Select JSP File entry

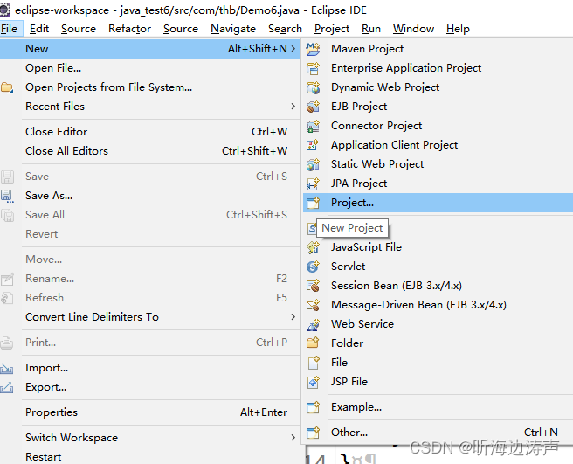tap(438, 382)
